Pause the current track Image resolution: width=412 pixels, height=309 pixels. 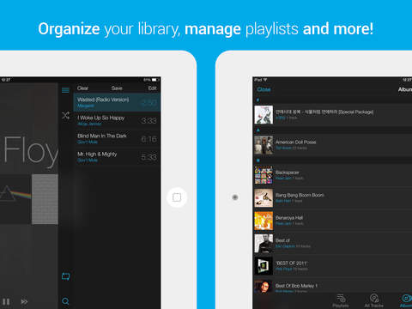6,302
